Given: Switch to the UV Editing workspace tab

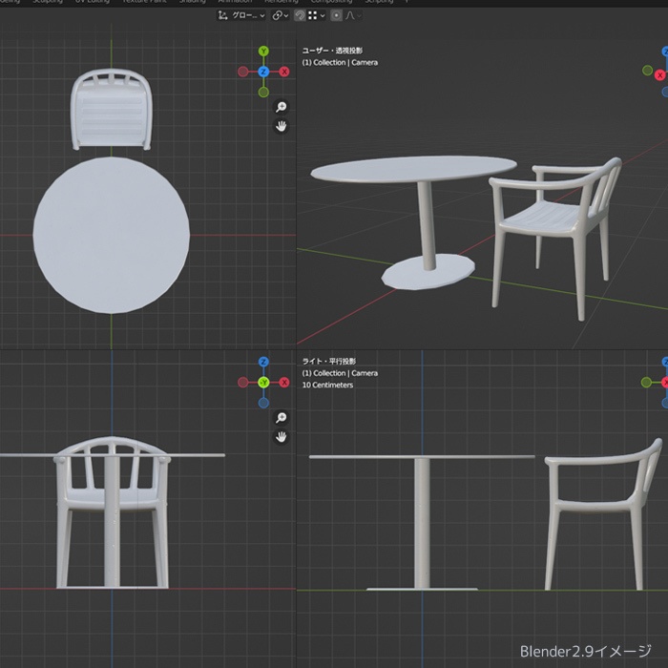Looking at the screenshot, I should point(92,2).
